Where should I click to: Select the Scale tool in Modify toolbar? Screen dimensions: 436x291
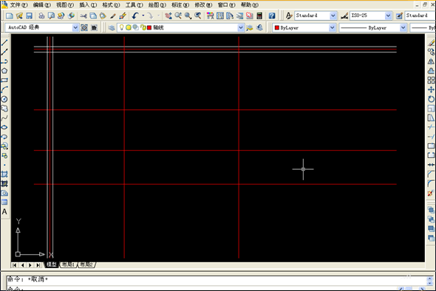click(431, 109)
